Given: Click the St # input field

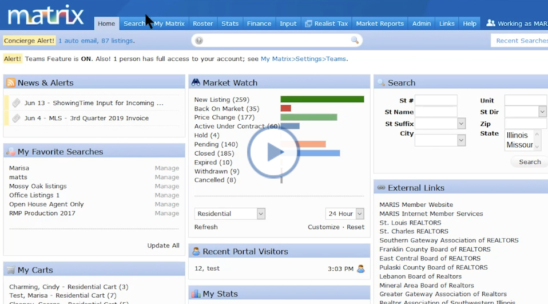Looking at the screenshot, I should pos(436,100).
